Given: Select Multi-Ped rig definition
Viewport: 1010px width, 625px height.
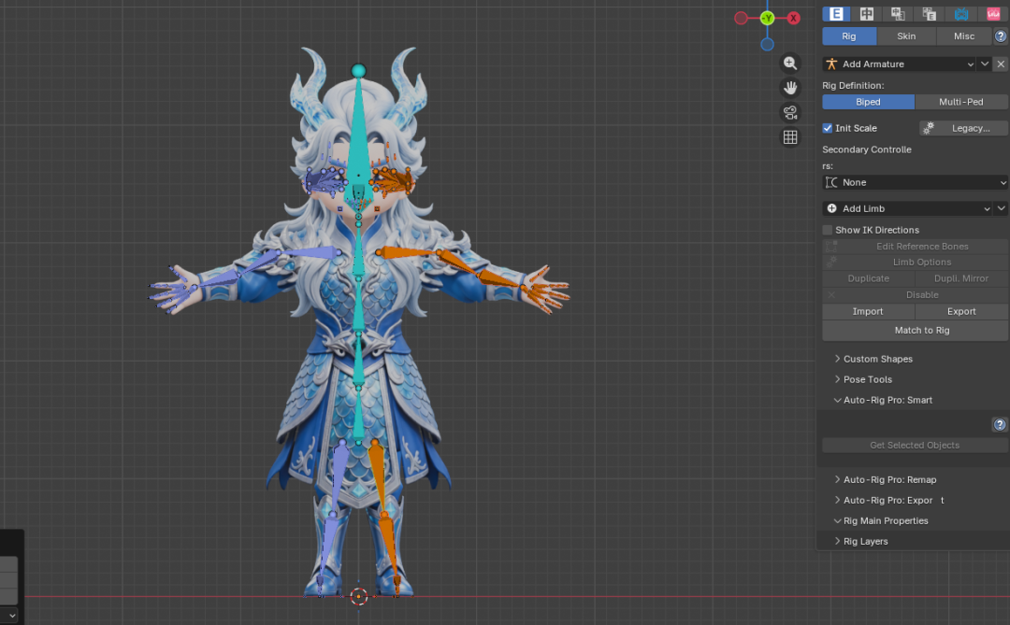Looking at the screenshot, I should click(x=961, y=102).
